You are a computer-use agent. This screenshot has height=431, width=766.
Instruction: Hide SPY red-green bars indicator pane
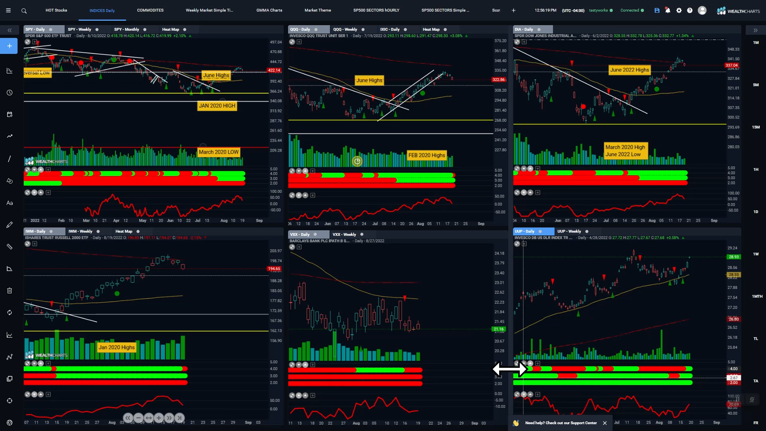click(28, 170)
